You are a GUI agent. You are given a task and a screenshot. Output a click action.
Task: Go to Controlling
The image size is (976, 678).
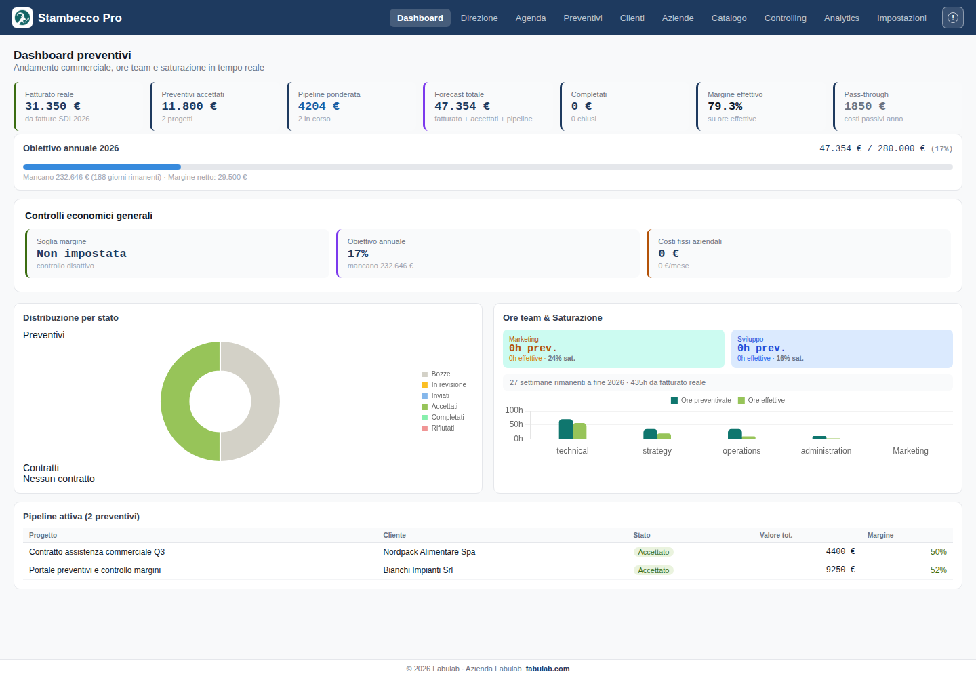(786, 18)
